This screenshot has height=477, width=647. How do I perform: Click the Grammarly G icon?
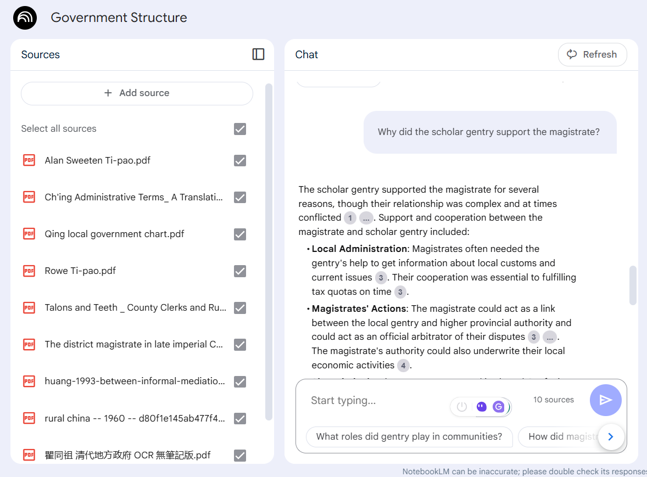tap(499, 407)
